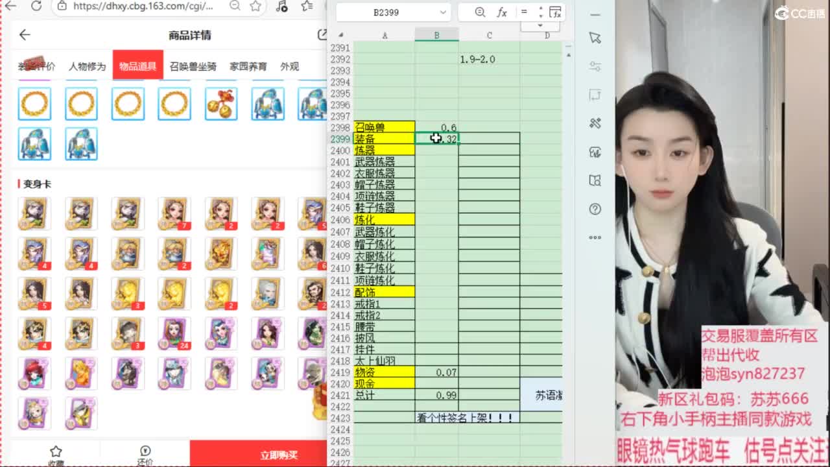Reload the browser page

coord(36,6)
